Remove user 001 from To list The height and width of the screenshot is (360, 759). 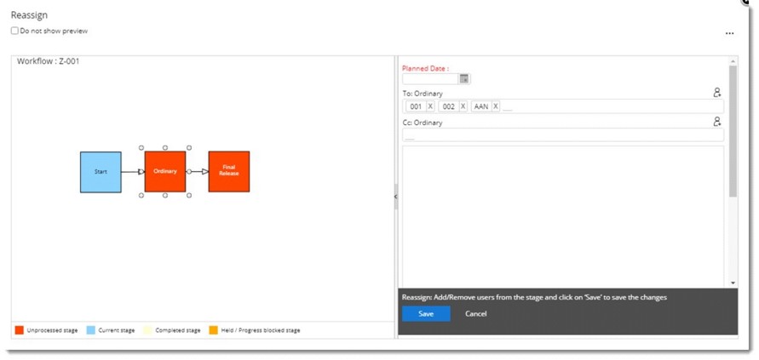pyautogui.click(x=430, y=106)
